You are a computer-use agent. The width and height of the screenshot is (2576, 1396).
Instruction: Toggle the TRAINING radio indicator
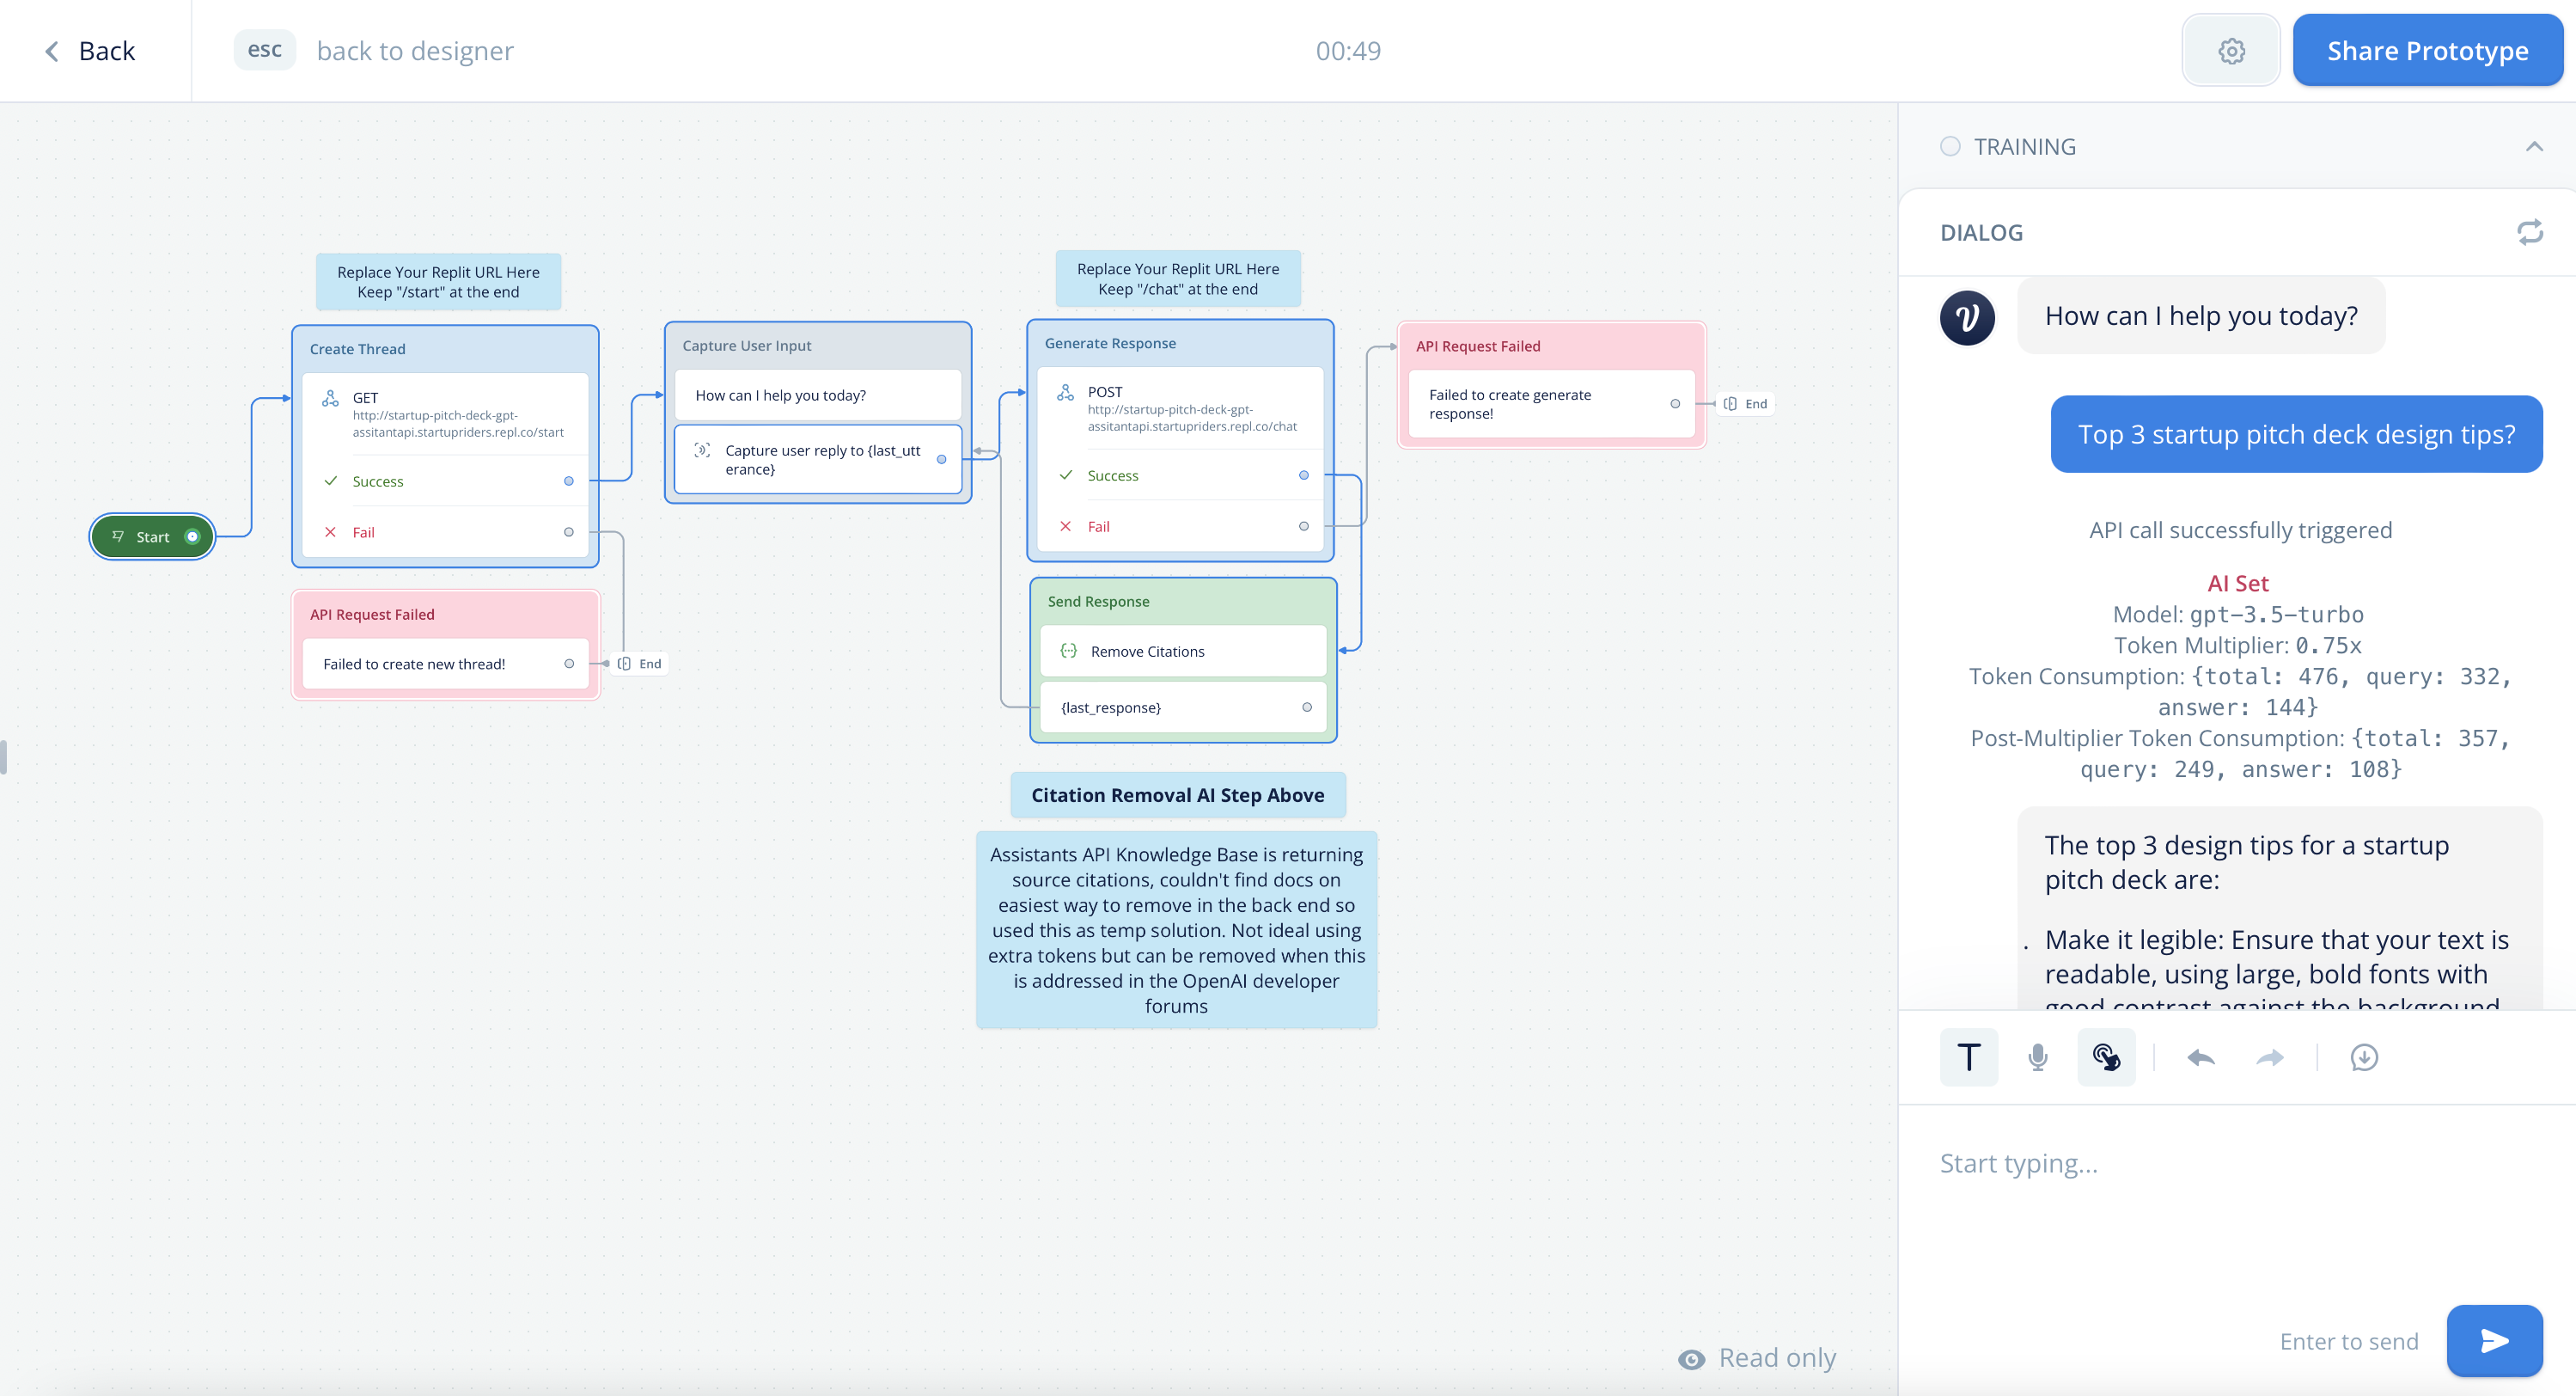(x=1950, y=146)
